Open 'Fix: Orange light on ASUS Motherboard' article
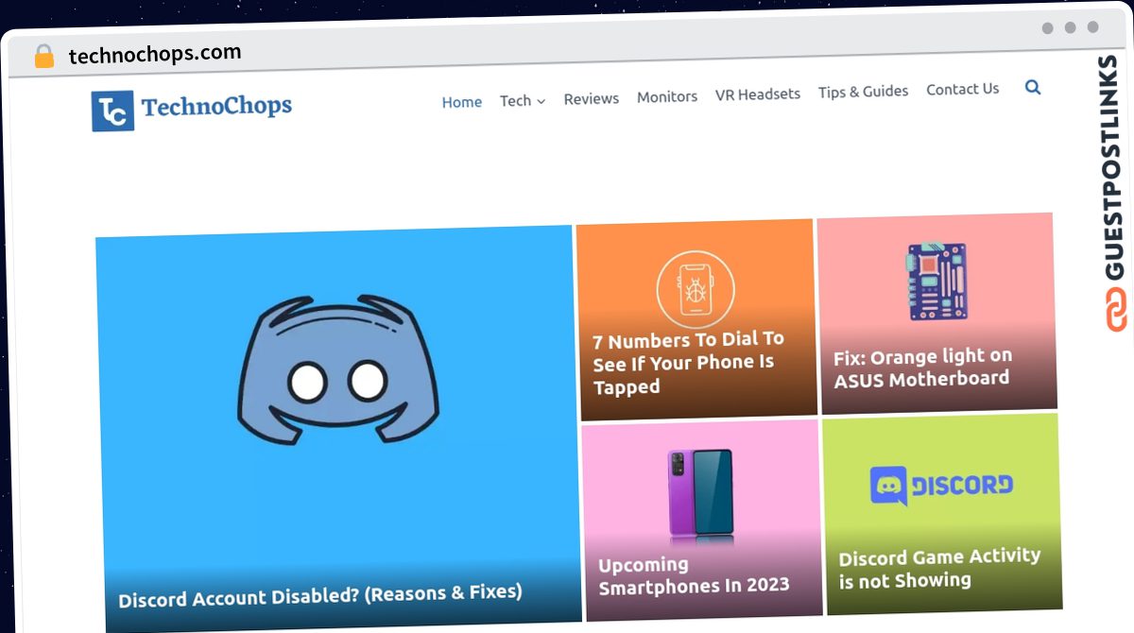 [x=922, y=368]
